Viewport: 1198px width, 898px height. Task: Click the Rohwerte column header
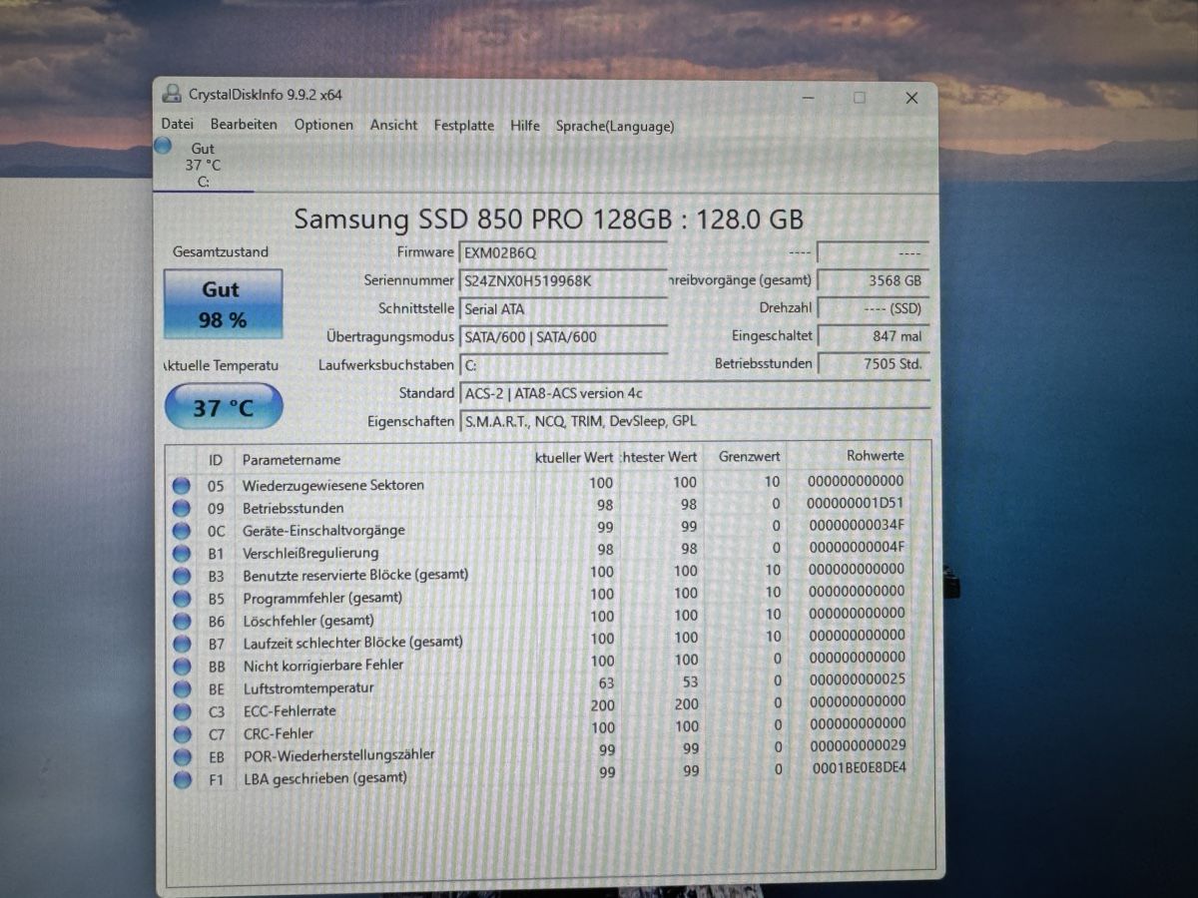tap(875, 455)
